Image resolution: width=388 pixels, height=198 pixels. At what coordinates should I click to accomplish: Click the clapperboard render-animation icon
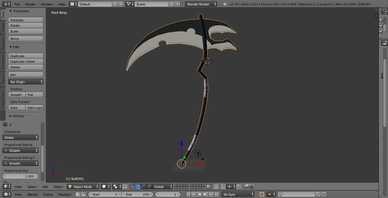tap(252, 186)
